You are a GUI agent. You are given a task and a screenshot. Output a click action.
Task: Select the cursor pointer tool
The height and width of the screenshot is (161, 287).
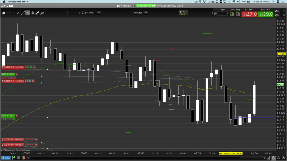click(x=27, y=13)
